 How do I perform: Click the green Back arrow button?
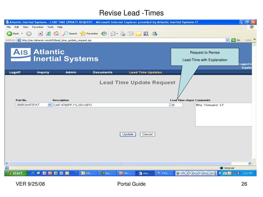pos(10,34)
